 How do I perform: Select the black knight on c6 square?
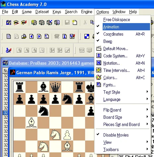coord(43,111)
